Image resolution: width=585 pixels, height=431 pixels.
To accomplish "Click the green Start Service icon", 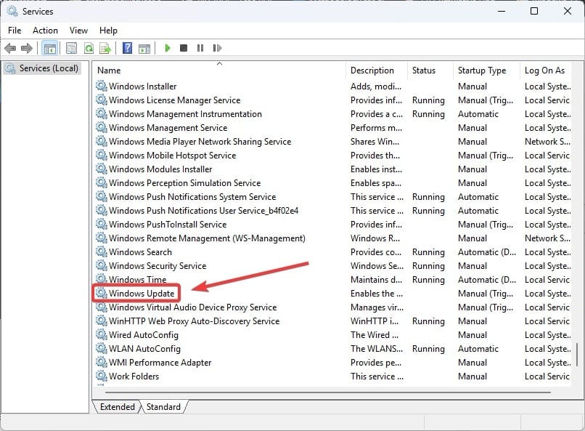I will tap(168, 48).
